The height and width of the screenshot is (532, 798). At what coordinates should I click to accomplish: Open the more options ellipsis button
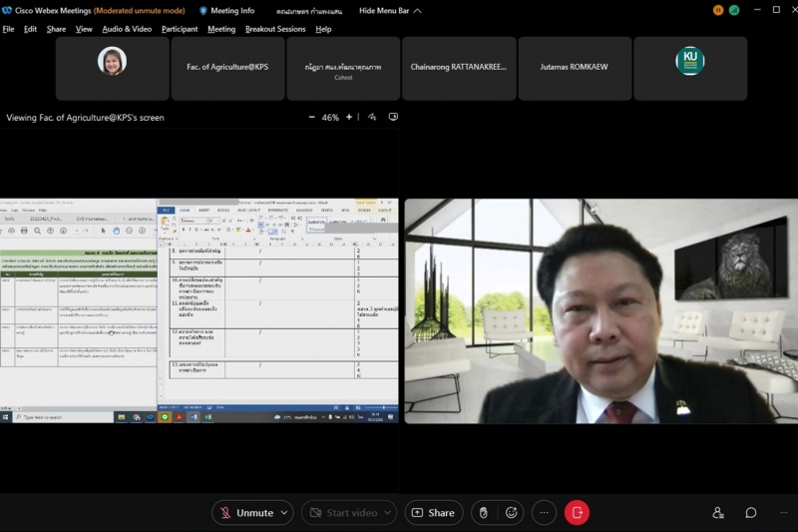(x=544, y=512)
